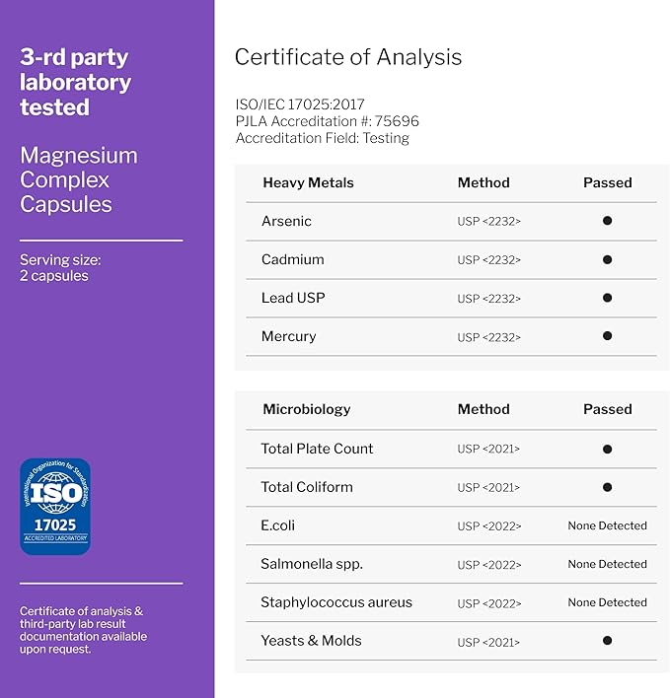Select None Detected for Salmonella spp.
Screen dimensions: 670x698
tap(607, 564)
